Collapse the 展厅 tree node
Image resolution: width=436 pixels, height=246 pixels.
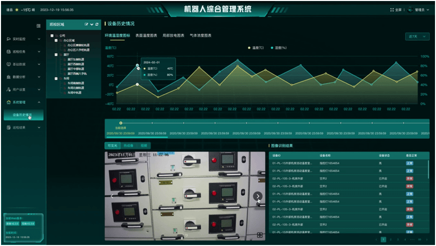[x=56, y=54]
